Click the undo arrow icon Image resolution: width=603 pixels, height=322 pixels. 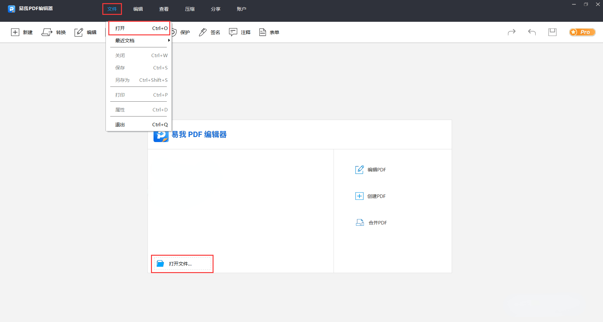(532, 32)
